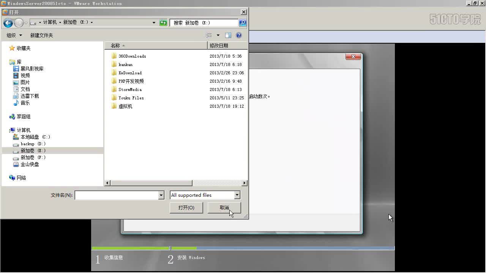Click the Back navigation arrow
Image resolution: width=486 pixels, height=273 pixels.
point(8,23)
